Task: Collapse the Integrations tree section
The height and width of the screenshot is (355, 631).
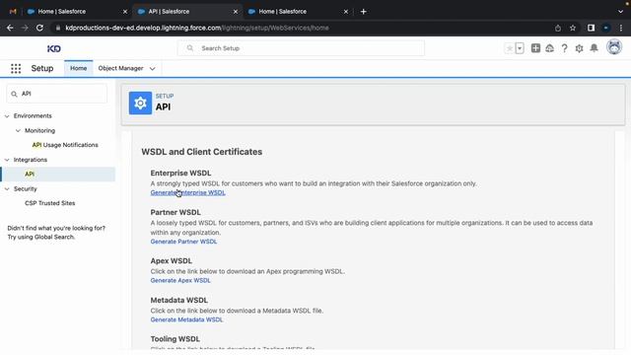Action: [x=7, y=160]
